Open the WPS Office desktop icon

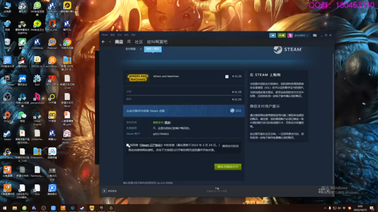point(52,80)
